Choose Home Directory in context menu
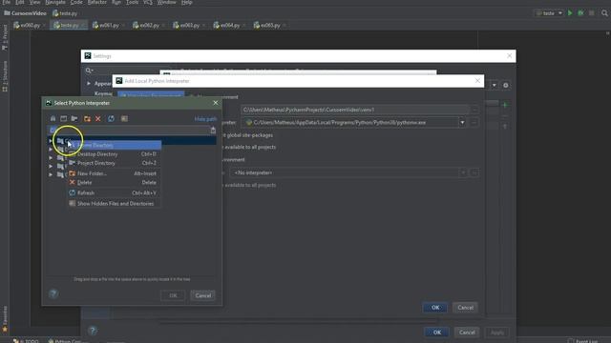 pyautogui.click(x=115, y=145)
